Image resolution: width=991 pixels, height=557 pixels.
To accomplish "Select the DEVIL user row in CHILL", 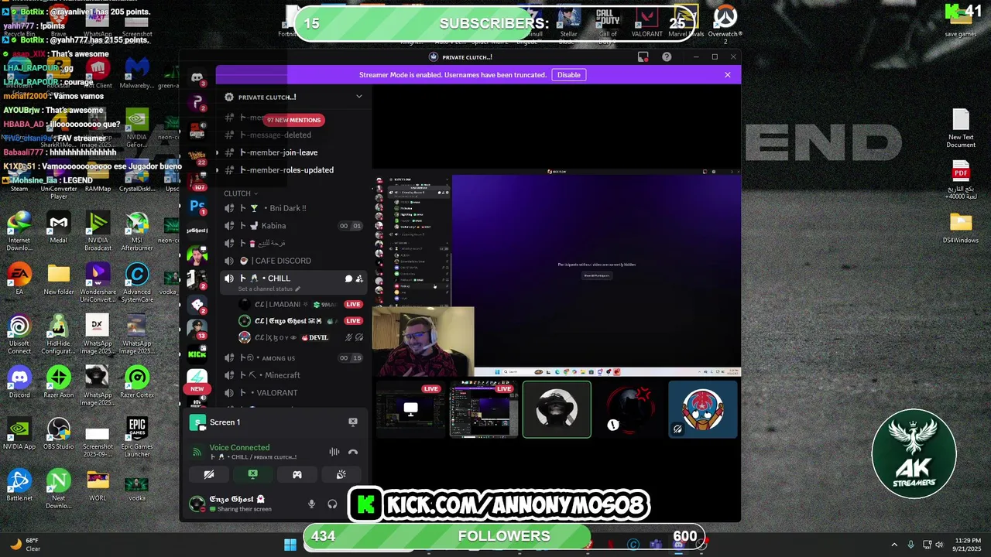I will click(x=300, y=337).
